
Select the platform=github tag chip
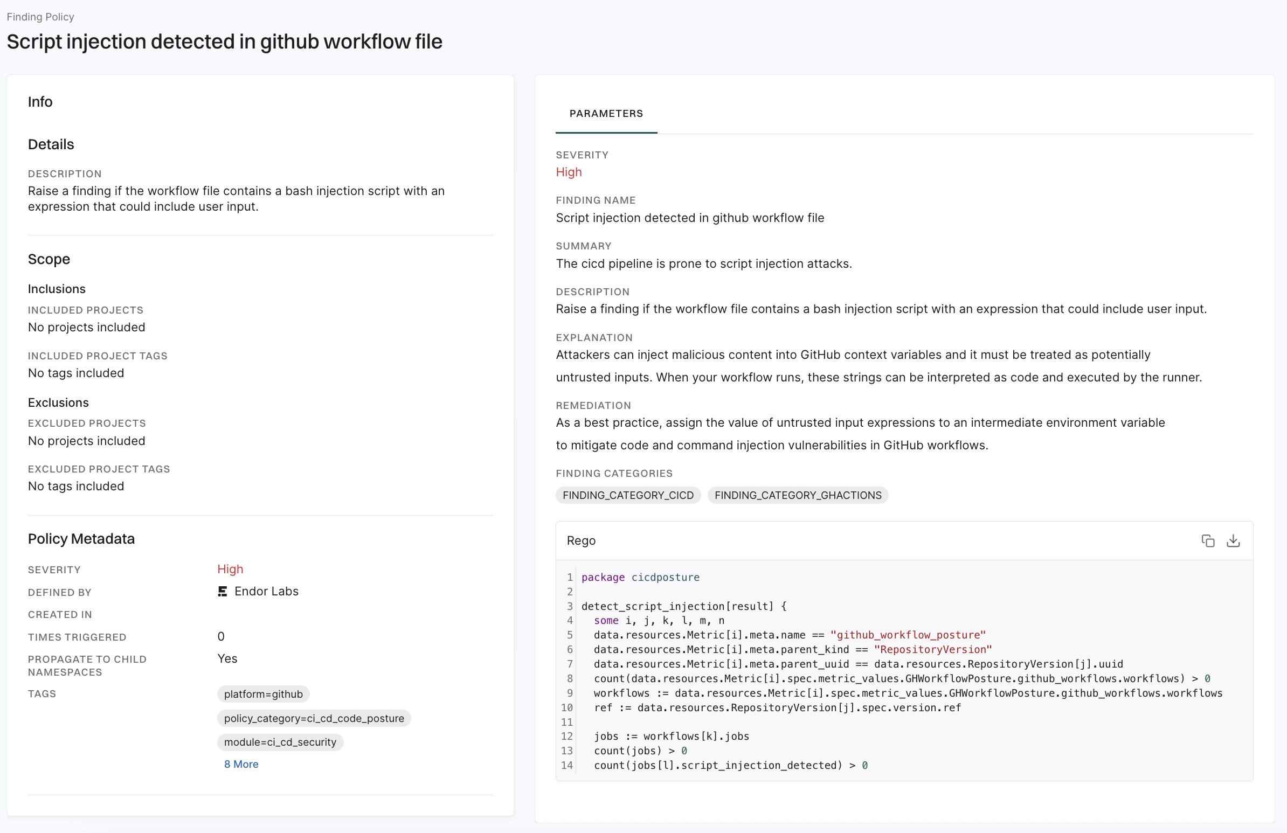264,693
